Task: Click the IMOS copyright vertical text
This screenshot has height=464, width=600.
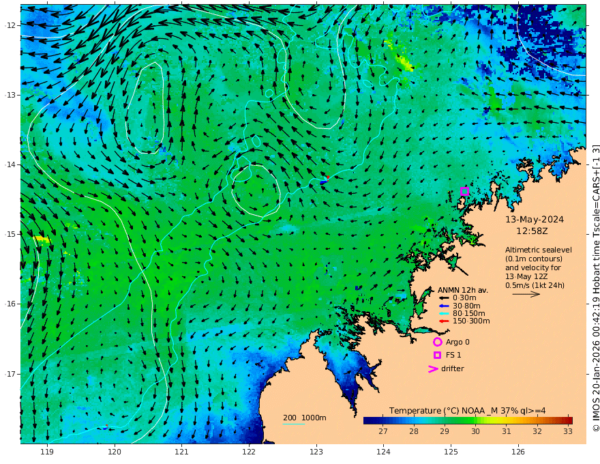Action: [x=596, y=287]
